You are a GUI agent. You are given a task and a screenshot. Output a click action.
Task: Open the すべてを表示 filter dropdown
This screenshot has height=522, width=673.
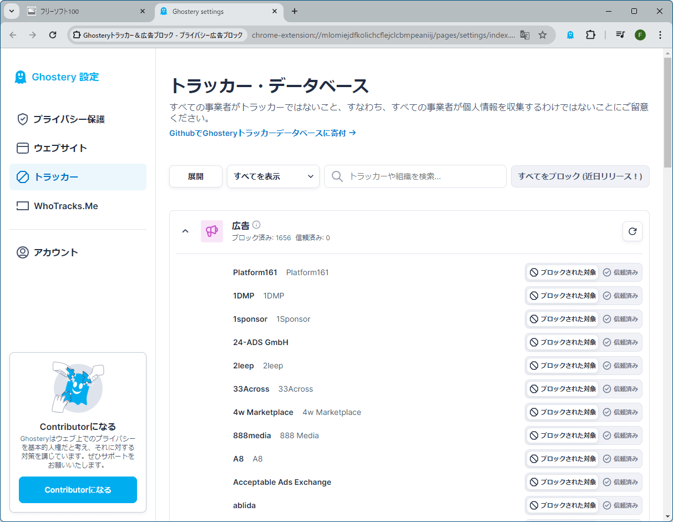(x=273, y=176)
